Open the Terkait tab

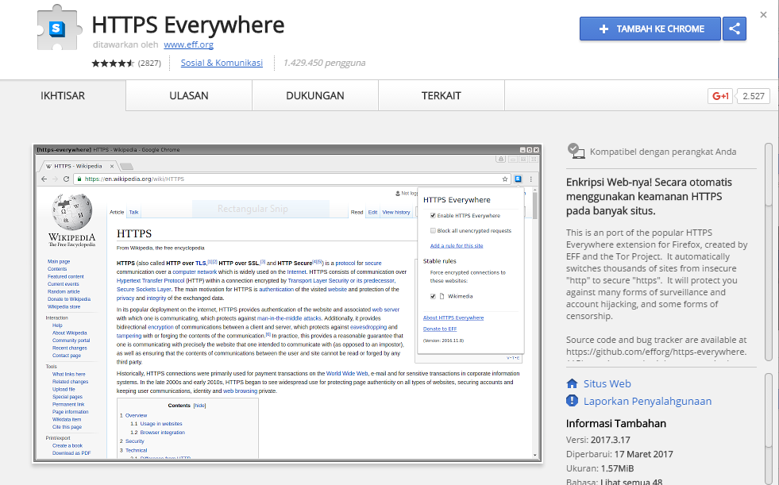click(441, 96)
